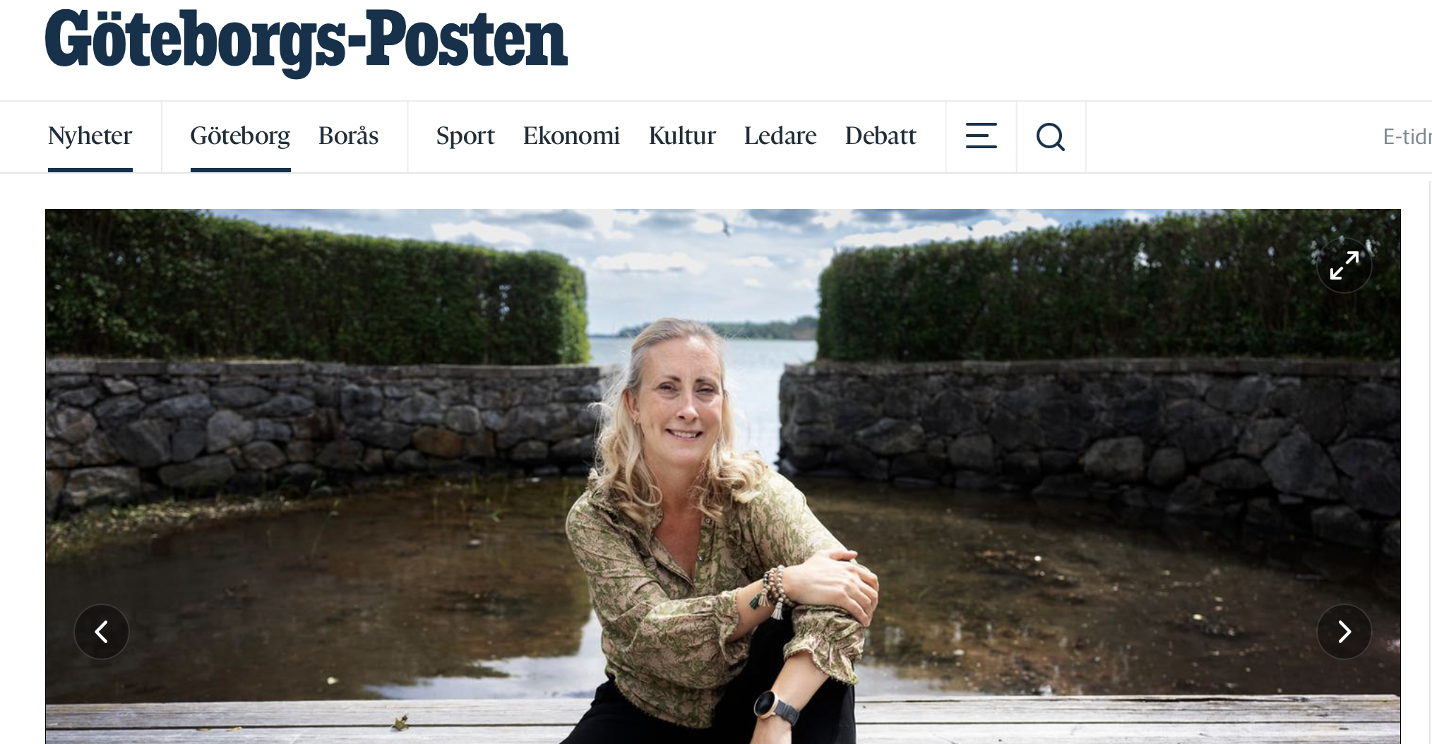
Task: Show the next slideshow image
Action: [1344, 632]
